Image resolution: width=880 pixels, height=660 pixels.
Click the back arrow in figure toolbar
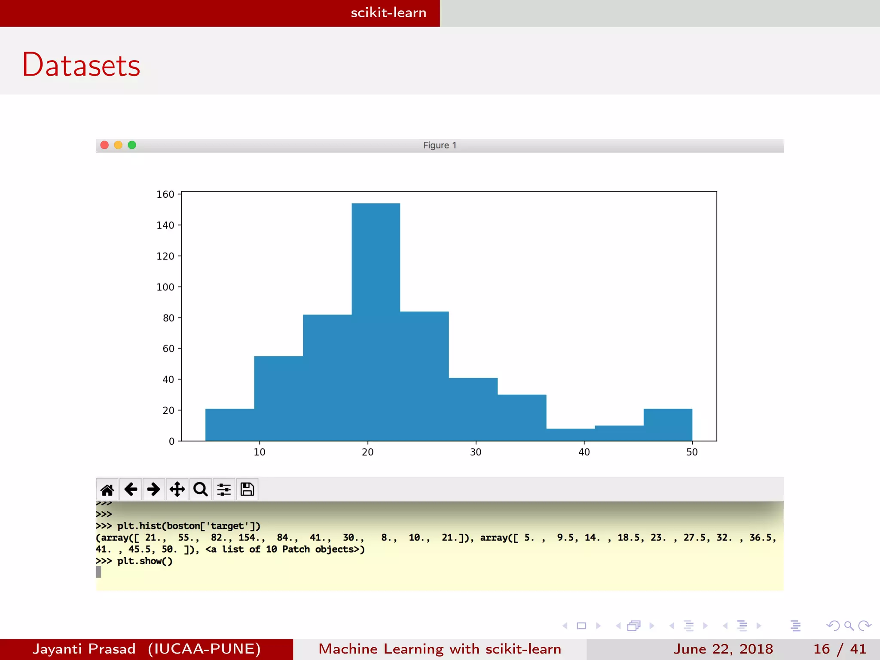point(131,489)
